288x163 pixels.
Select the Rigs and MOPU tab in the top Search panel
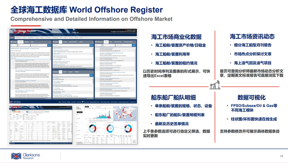click(73, 42)
